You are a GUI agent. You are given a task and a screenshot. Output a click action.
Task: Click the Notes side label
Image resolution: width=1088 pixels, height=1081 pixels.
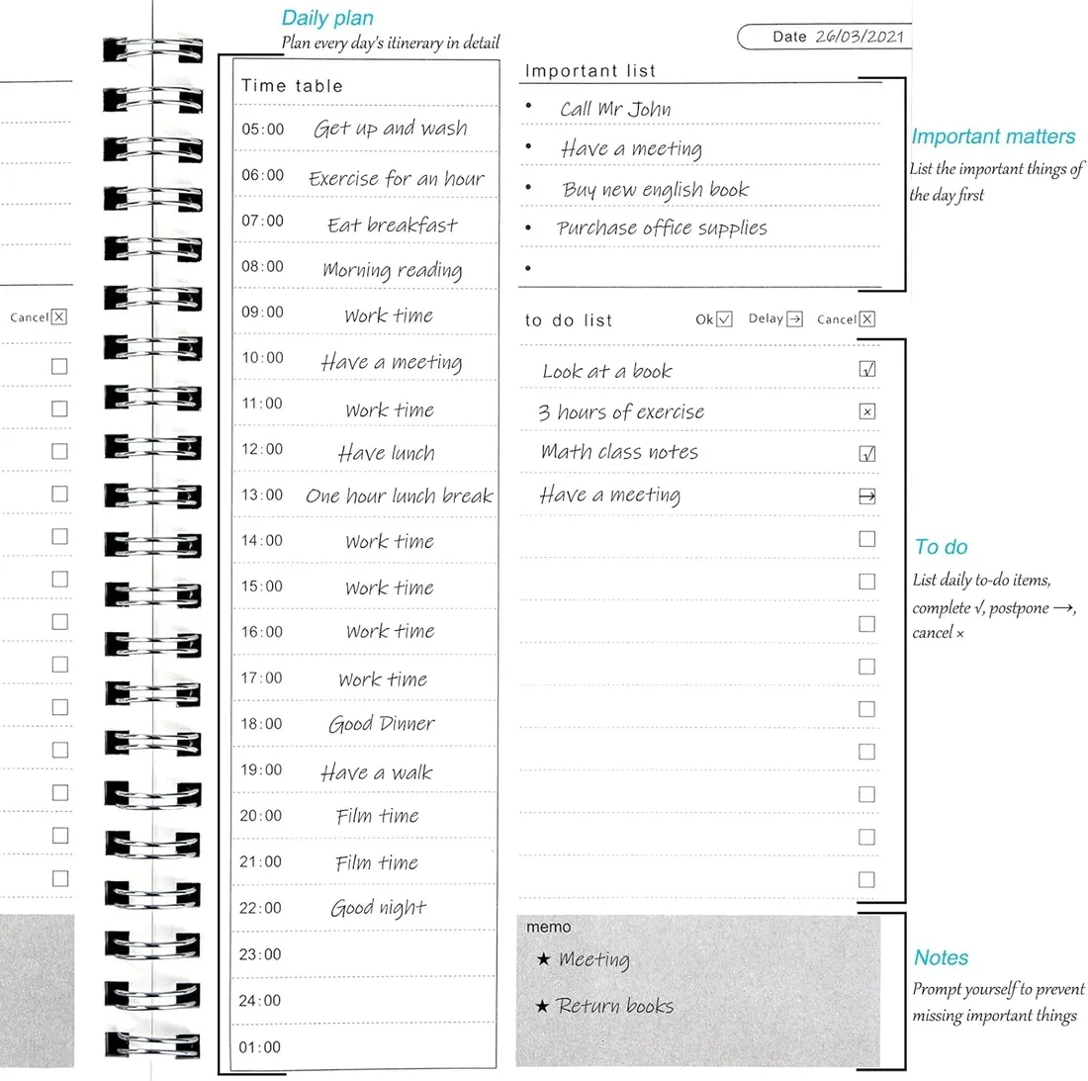click(941, 957)
